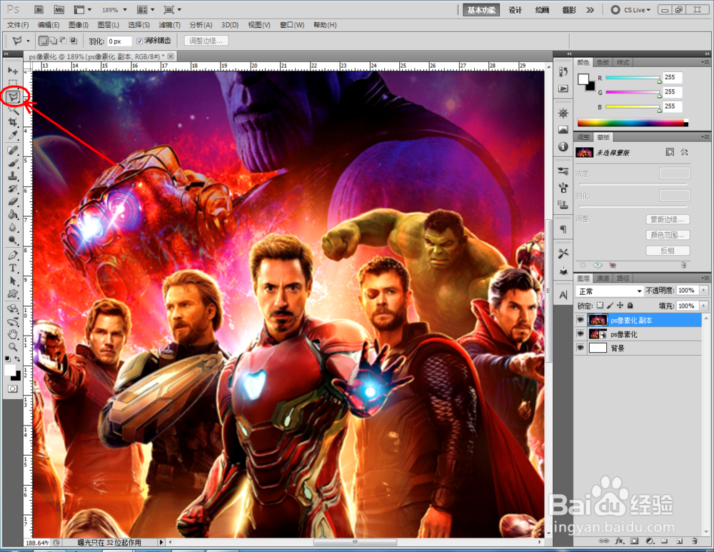Screen dimensions: 714x552
Task: Hide the 背景 layer
Action: tap(580, 348)
